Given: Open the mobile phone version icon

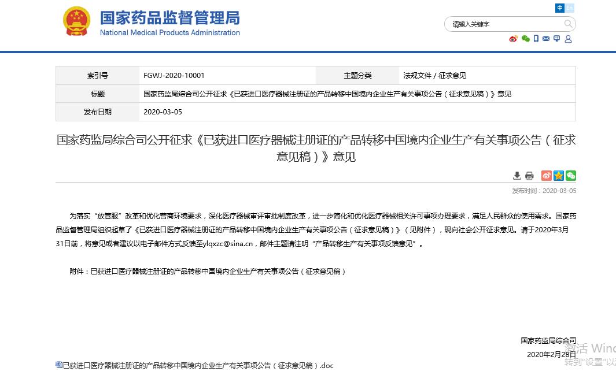Looking at the screenshot, I should [536, 39].
